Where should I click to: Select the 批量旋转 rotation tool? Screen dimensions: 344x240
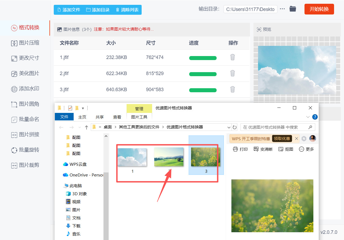pyautogui.click(x=26, y=150)
